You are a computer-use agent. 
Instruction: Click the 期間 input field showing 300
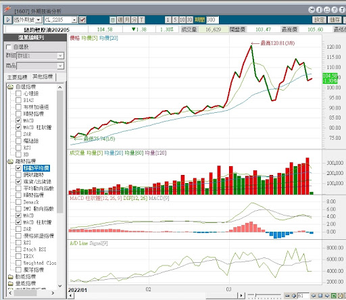(212, 20)
